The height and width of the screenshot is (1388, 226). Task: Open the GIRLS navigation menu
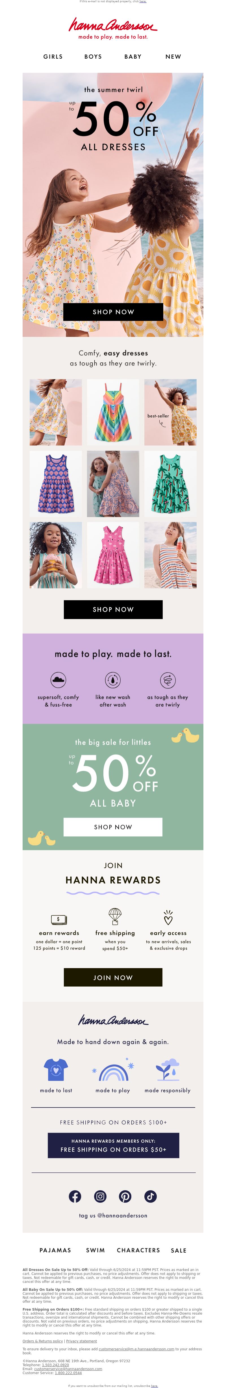(x=53, y=57)
